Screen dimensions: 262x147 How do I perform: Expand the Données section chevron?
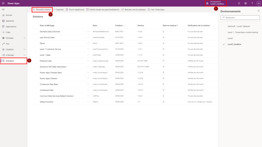pyautogui.click(x=25, y=38)
